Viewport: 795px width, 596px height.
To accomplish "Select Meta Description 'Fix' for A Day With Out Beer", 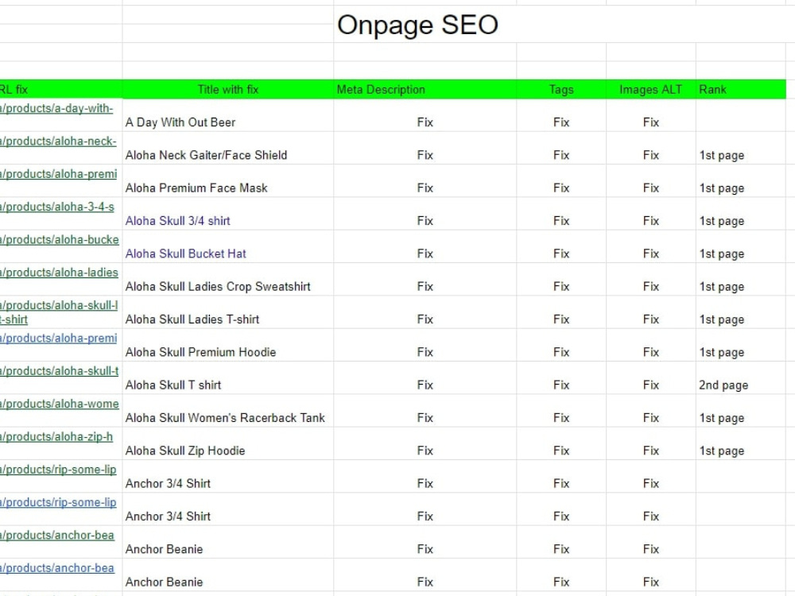I will coord(425,115).
